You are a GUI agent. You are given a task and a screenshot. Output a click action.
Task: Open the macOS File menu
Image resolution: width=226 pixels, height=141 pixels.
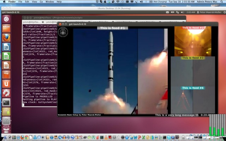click(x=20, y=2)
